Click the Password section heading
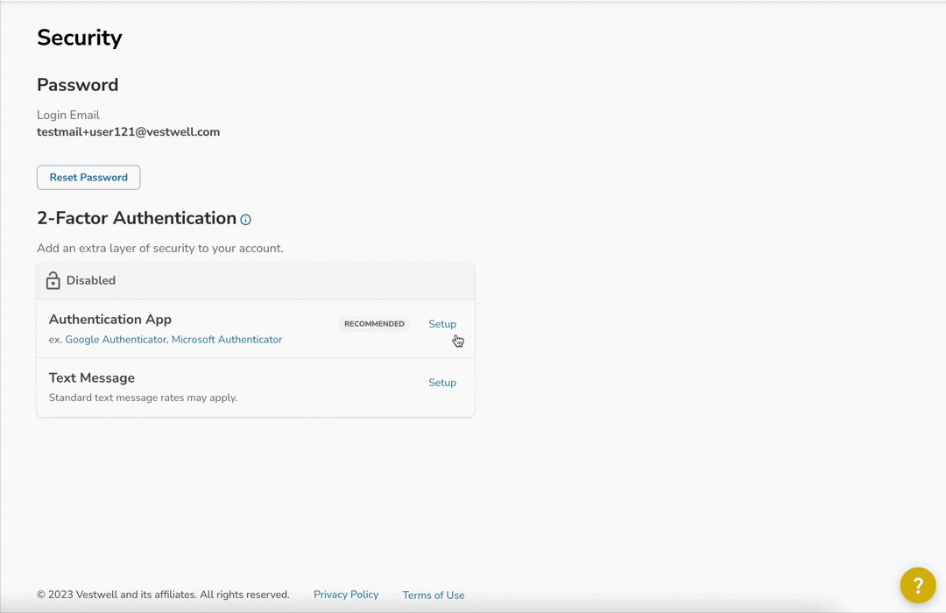Image resolution: width=946 pixels, height=613 pixels. click(x=78, y=85)
